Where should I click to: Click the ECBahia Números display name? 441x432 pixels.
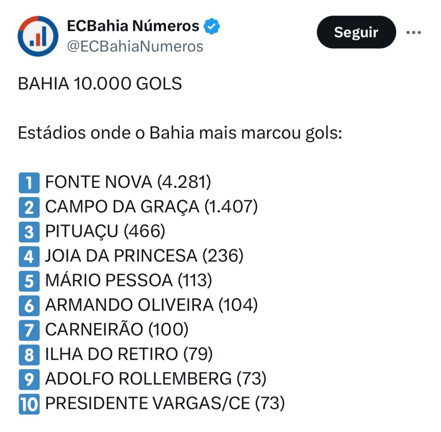click(x=133, y=26)
